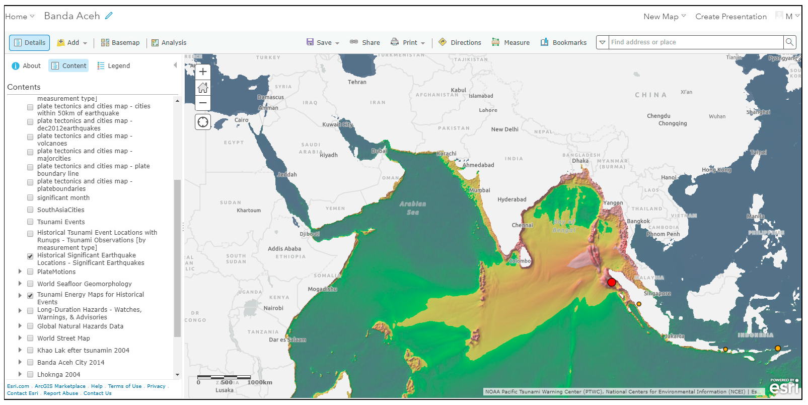Viewport: 808px width, 405px height.
Task: Zoom out with the minus button
Action: coord(203,103)
